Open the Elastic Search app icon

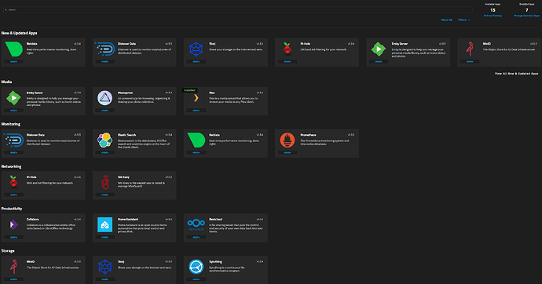click(104, 140)
